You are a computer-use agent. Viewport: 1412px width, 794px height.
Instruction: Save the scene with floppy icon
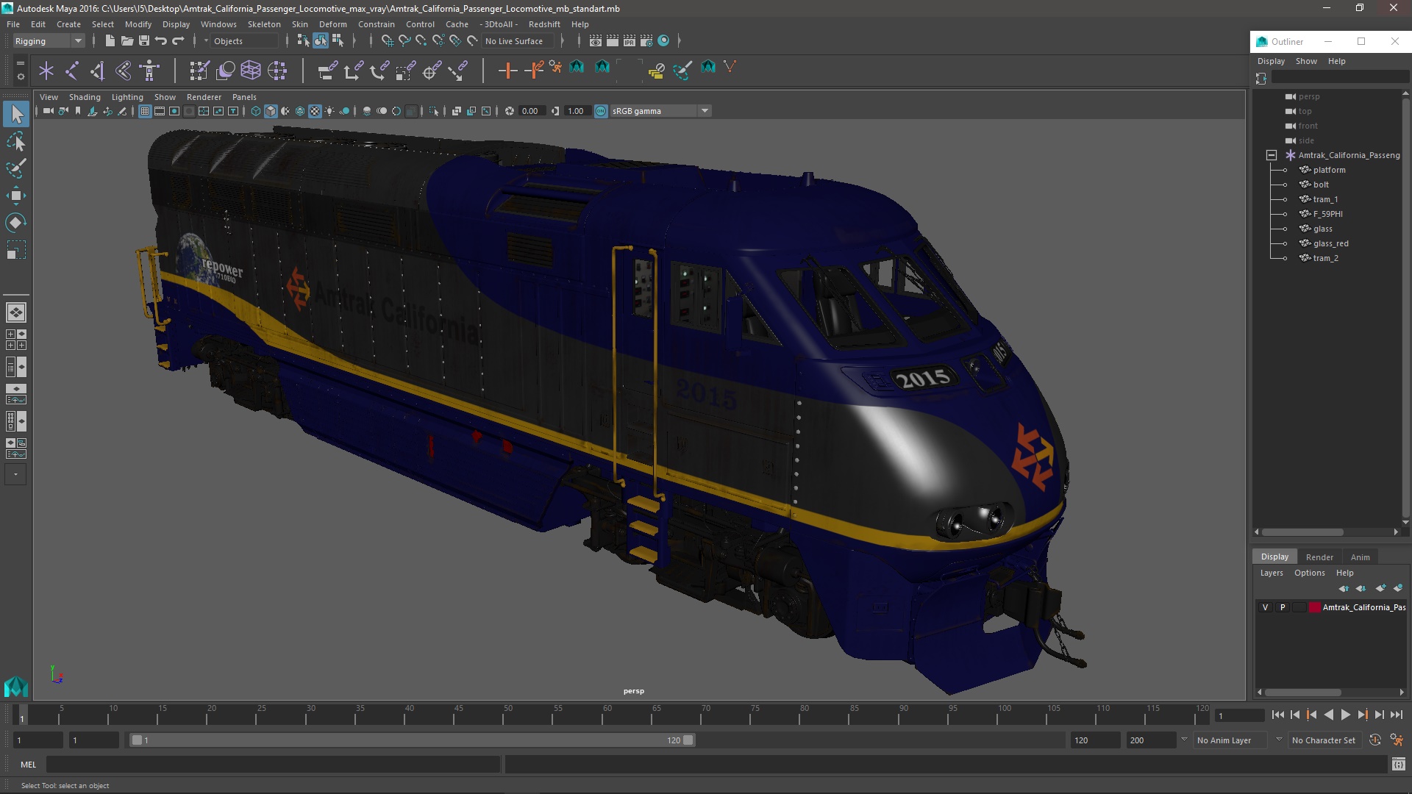tap(144, 41)
